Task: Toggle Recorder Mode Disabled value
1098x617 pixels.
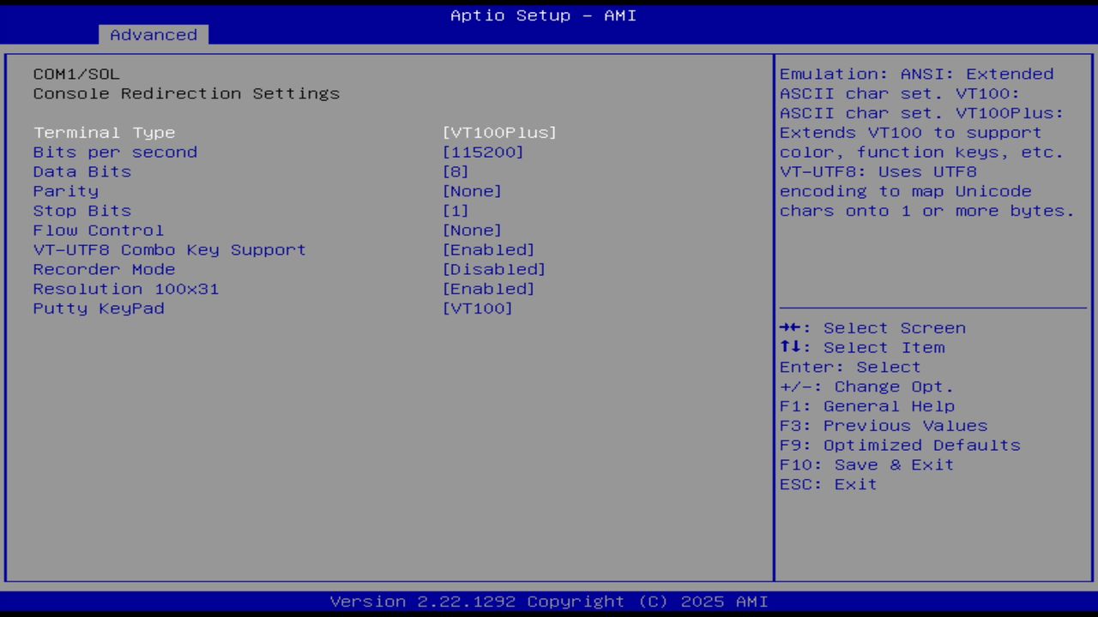Action: (494, 270)
